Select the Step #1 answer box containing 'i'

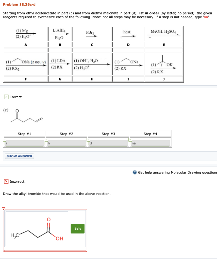click(x=24, y=143)
